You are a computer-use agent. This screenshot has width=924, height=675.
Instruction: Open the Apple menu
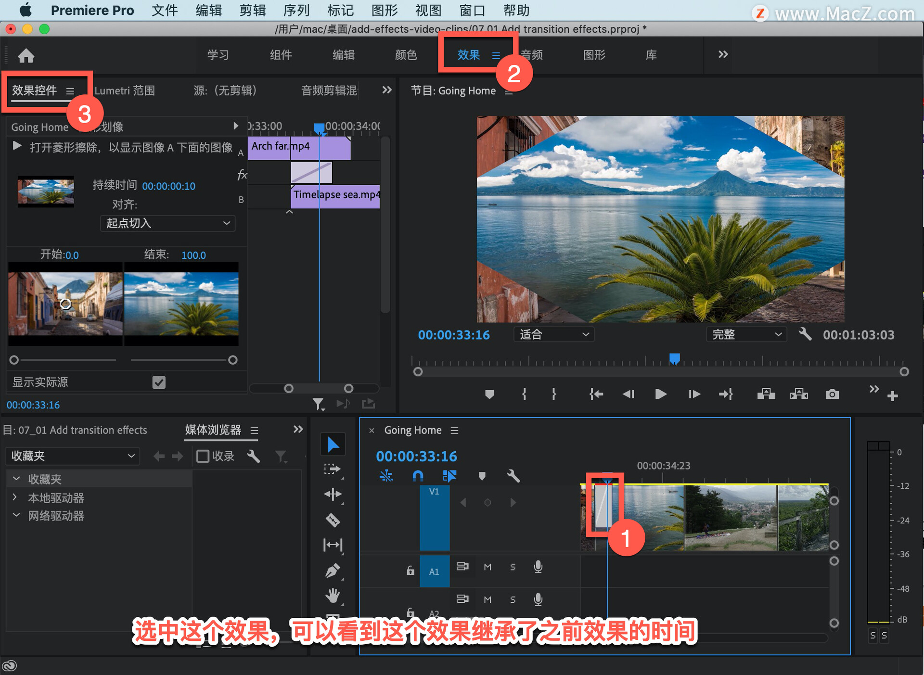coord(25,10)
